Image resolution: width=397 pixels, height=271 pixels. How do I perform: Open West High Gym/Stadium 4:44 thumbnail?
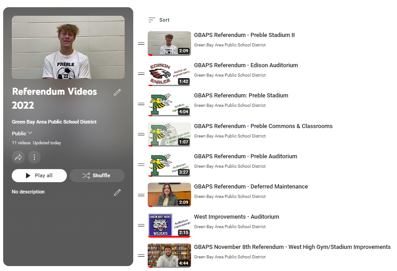pos(169,256)
